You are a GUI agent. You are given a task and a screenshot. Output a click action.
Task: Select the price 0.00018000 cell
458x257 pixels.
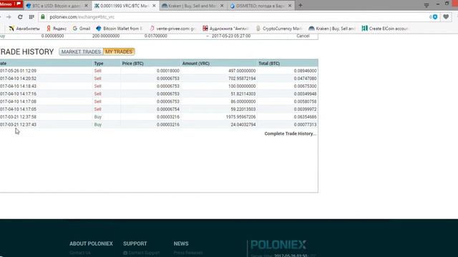168,71
